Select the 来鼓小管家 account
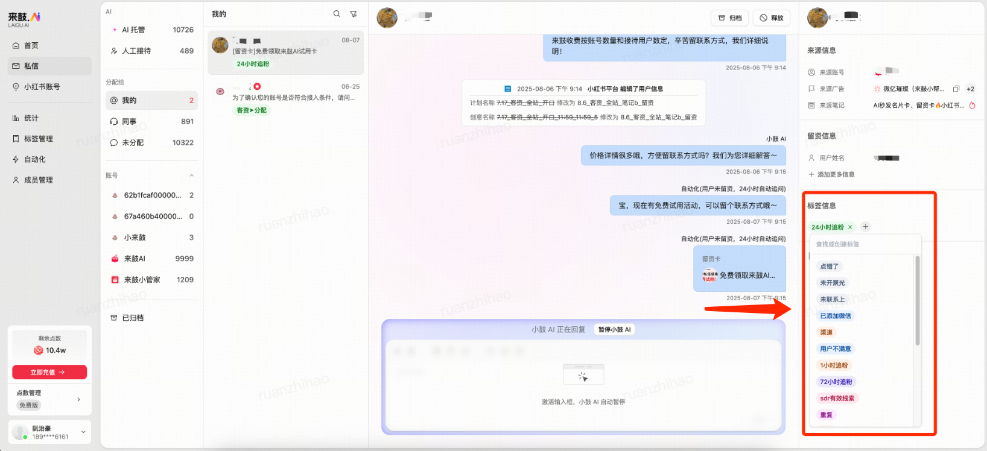The image size is (987, 451). click(x=151, y=280)
